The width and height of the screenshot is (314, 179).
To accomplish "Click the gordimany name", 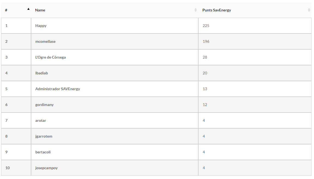I will click(44, 105).
